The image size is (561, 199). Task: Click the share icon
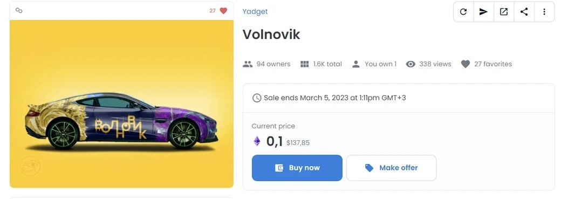coord(524,12)
